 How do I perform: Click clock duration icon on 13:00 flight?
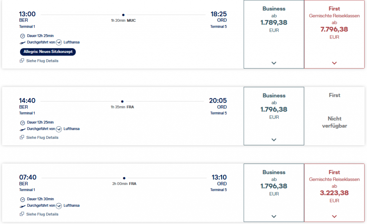[23, 36]
